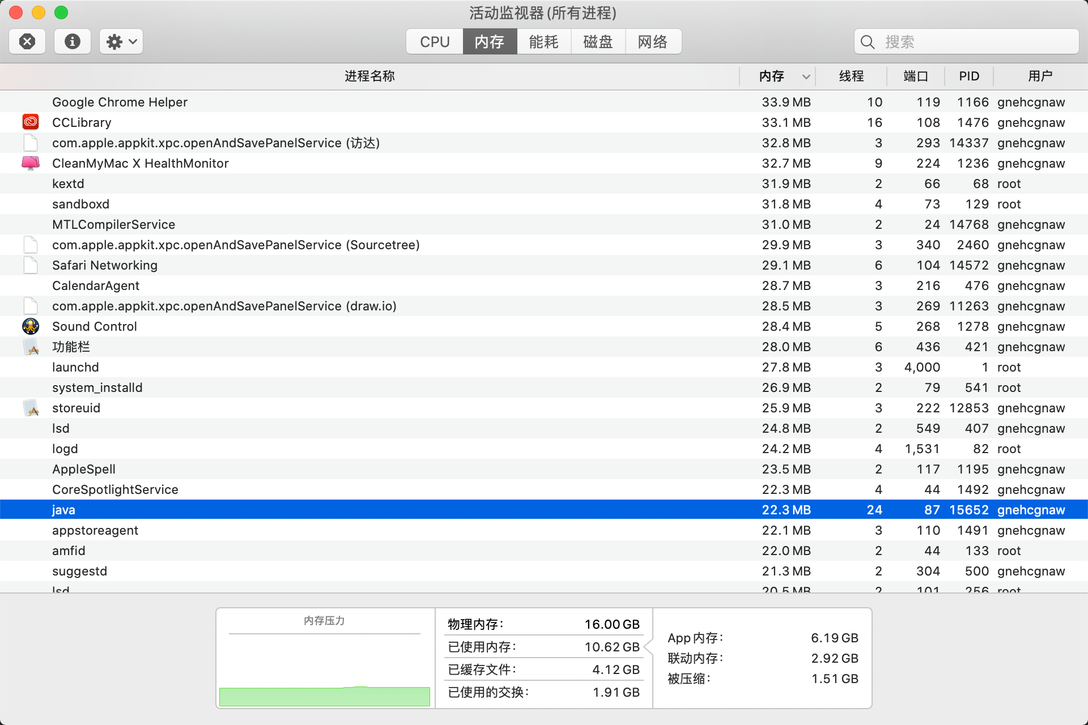Select the system_installd process
This screenshot has height=725, width=1088.
point(544,387)
